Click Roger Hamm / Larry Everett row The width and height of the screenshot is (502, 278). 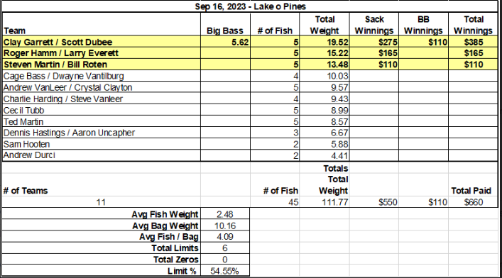pos(250,53)
